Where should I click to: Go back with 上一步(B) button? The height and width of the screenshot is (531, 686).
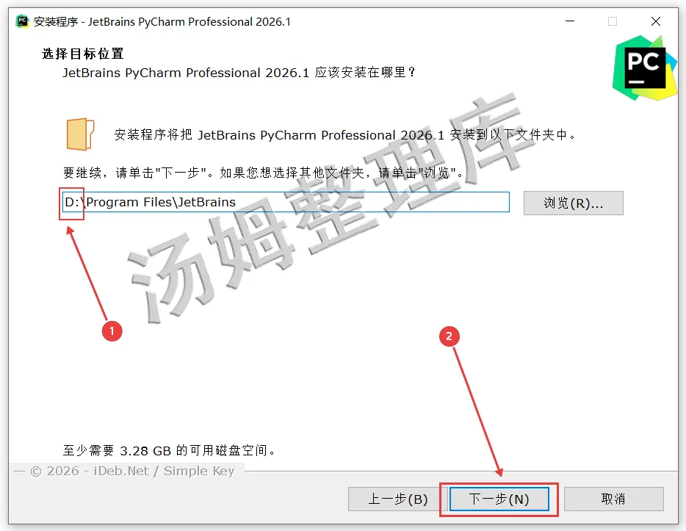tap(397, 499)
